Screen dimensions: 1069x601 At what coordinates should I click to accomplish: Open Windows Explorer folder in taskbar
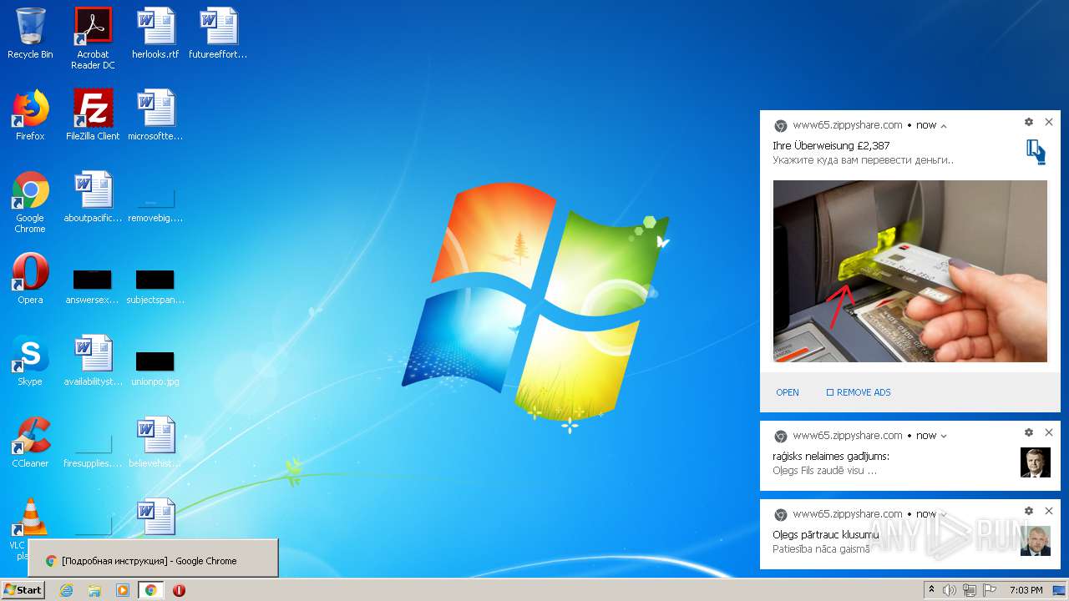pos(94,590)
